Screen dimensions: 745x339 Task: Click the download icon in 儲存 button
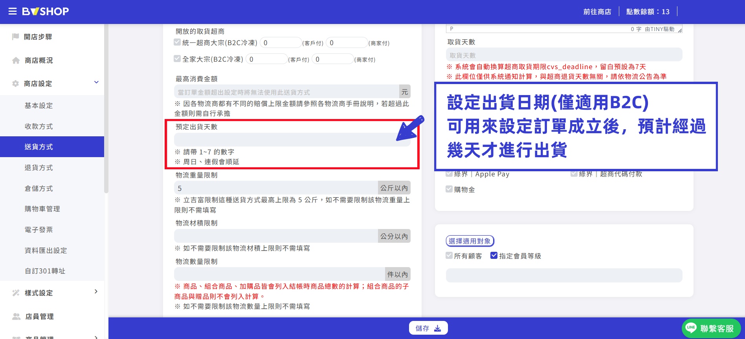[x=438, y=328]
